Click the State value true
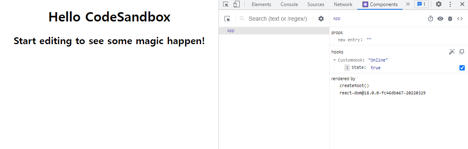Screen dimensions: 468x149 376,68
